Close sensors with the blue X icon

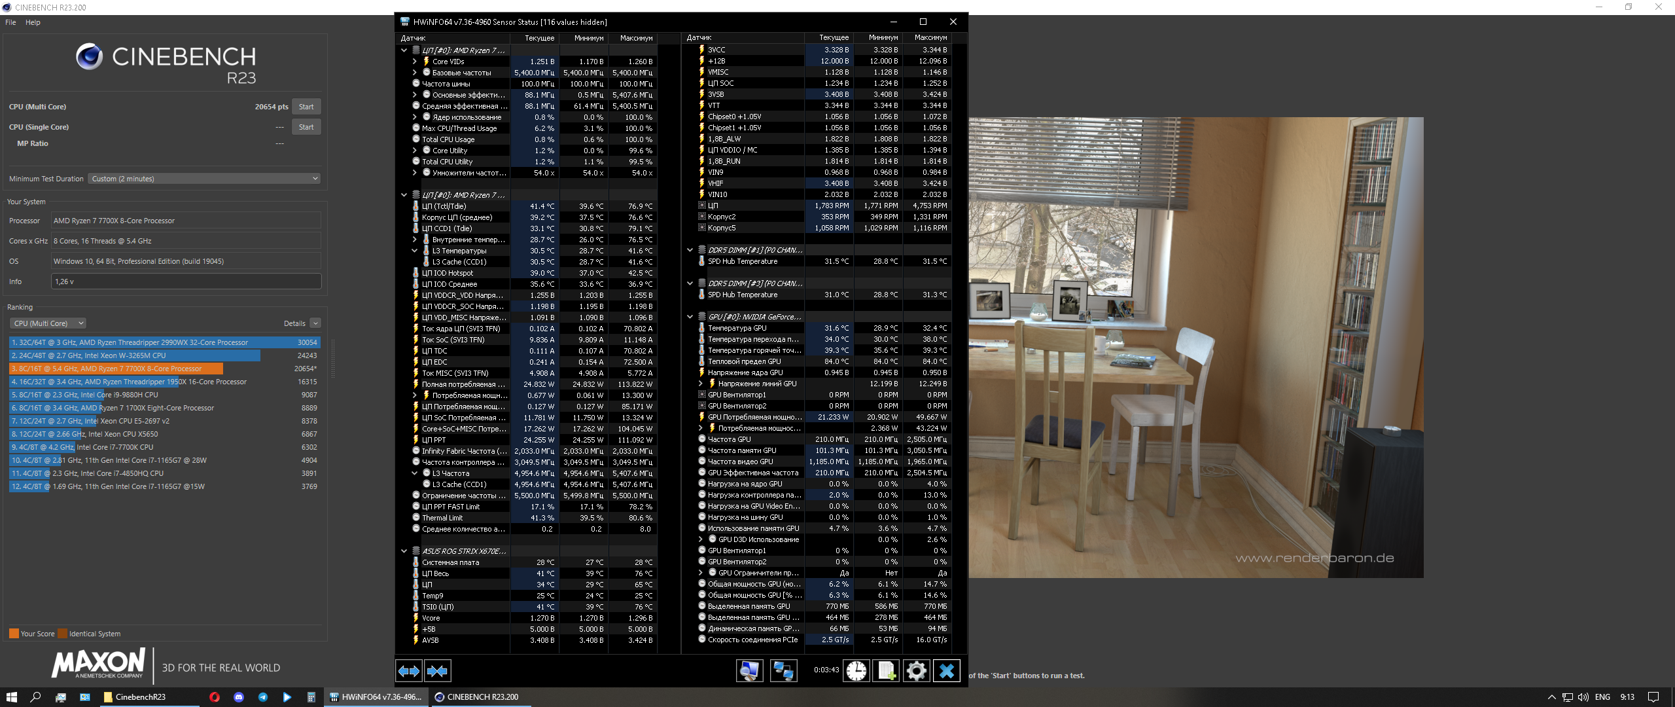coord(946,670)
